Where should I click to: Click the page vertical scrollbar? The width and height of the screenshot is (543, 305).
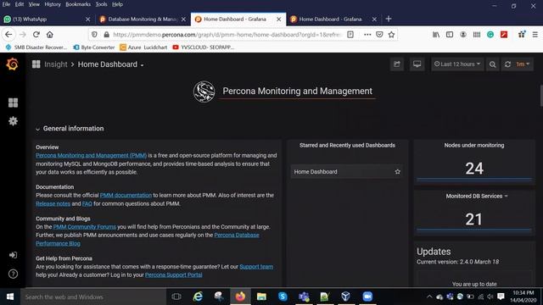[541, 96]
